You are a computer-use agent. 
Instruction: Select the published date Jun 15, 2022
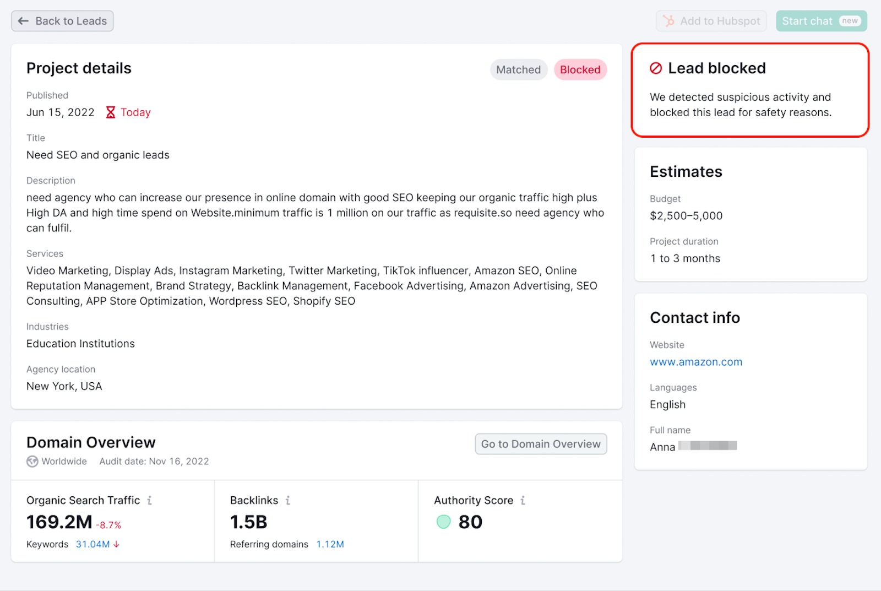tap(61, 112)
